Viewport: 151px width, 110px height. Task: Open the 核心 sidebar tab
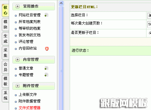[5, 10]
